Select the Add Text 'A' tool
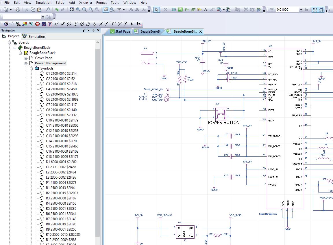The height and width of the screenshot is (245, 333). [206, 10]
